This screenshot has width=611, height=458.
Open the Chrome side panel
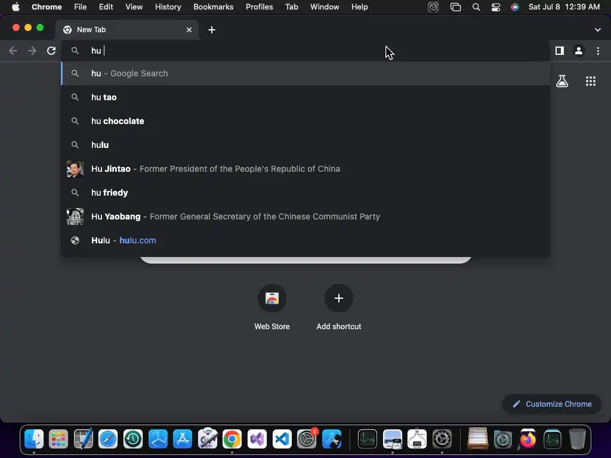pyautogui.click(x=560, y=51)
